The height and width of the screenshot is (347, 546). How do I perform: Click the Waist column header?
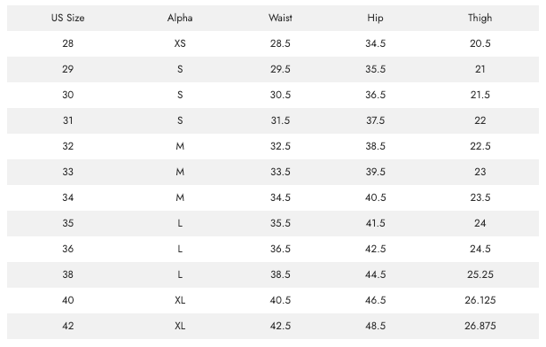pos(280,18)
